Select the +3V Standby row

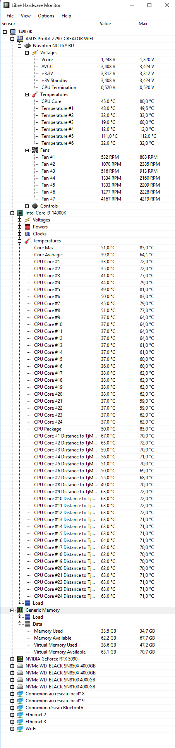tap(87, 81)
